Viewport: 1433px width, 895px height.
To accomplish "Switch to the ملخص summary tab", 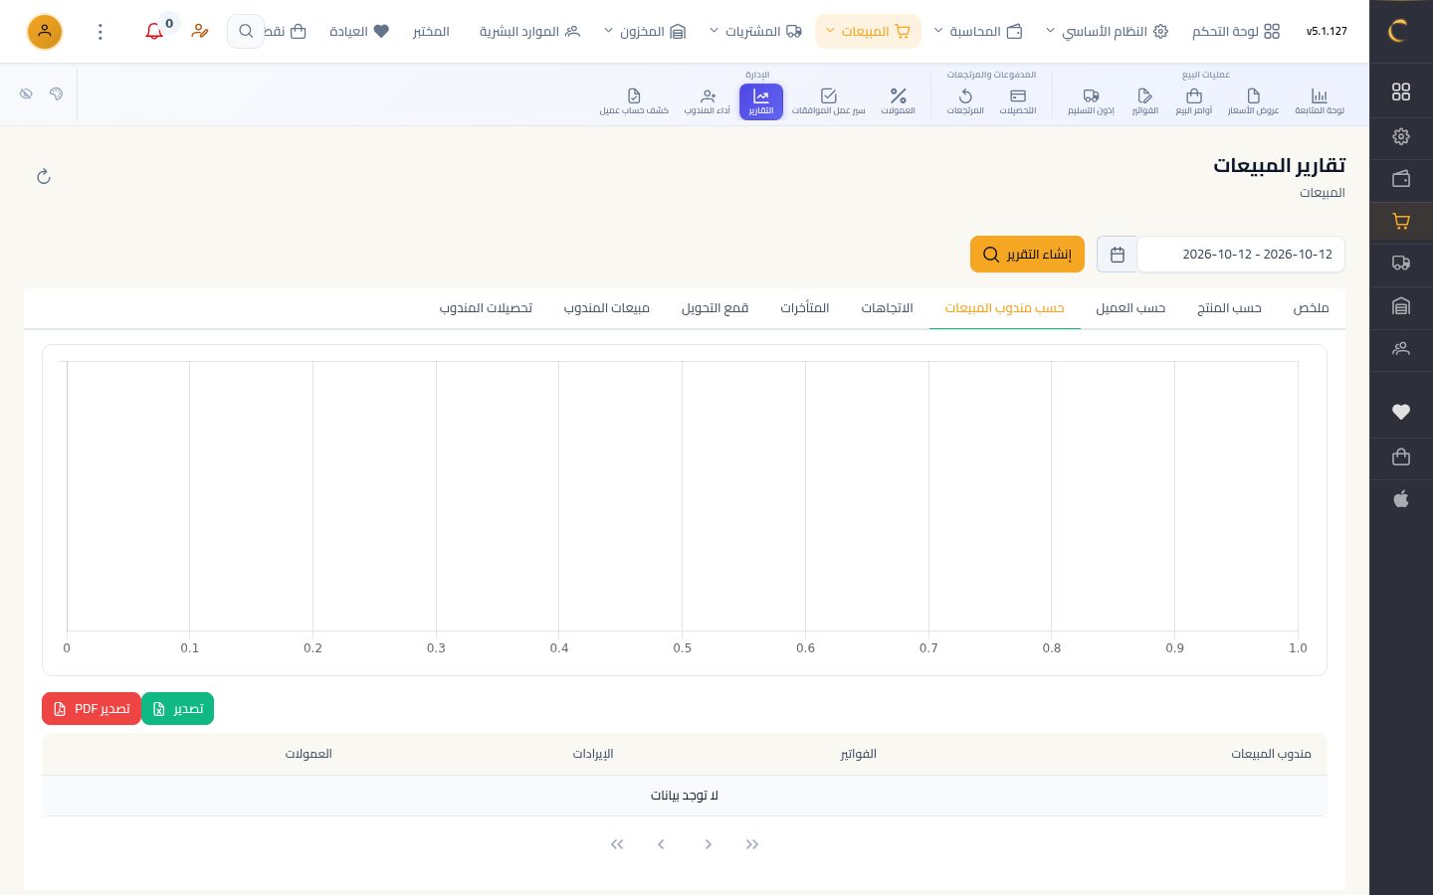I will click(1312, 308).
